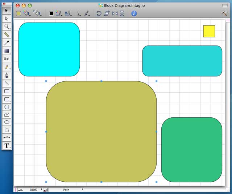The image size is (232, 194).
Task: Click the skew transform icon
Action: (107, 13)
